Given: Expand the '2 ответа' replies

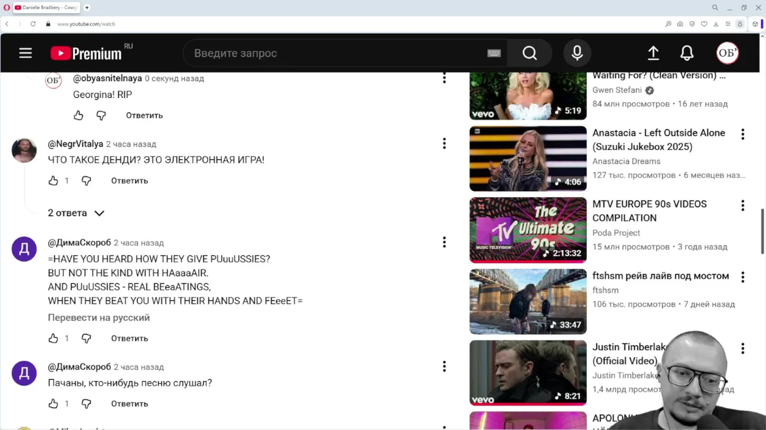Looking at the screenshot, I should [76, 213].
